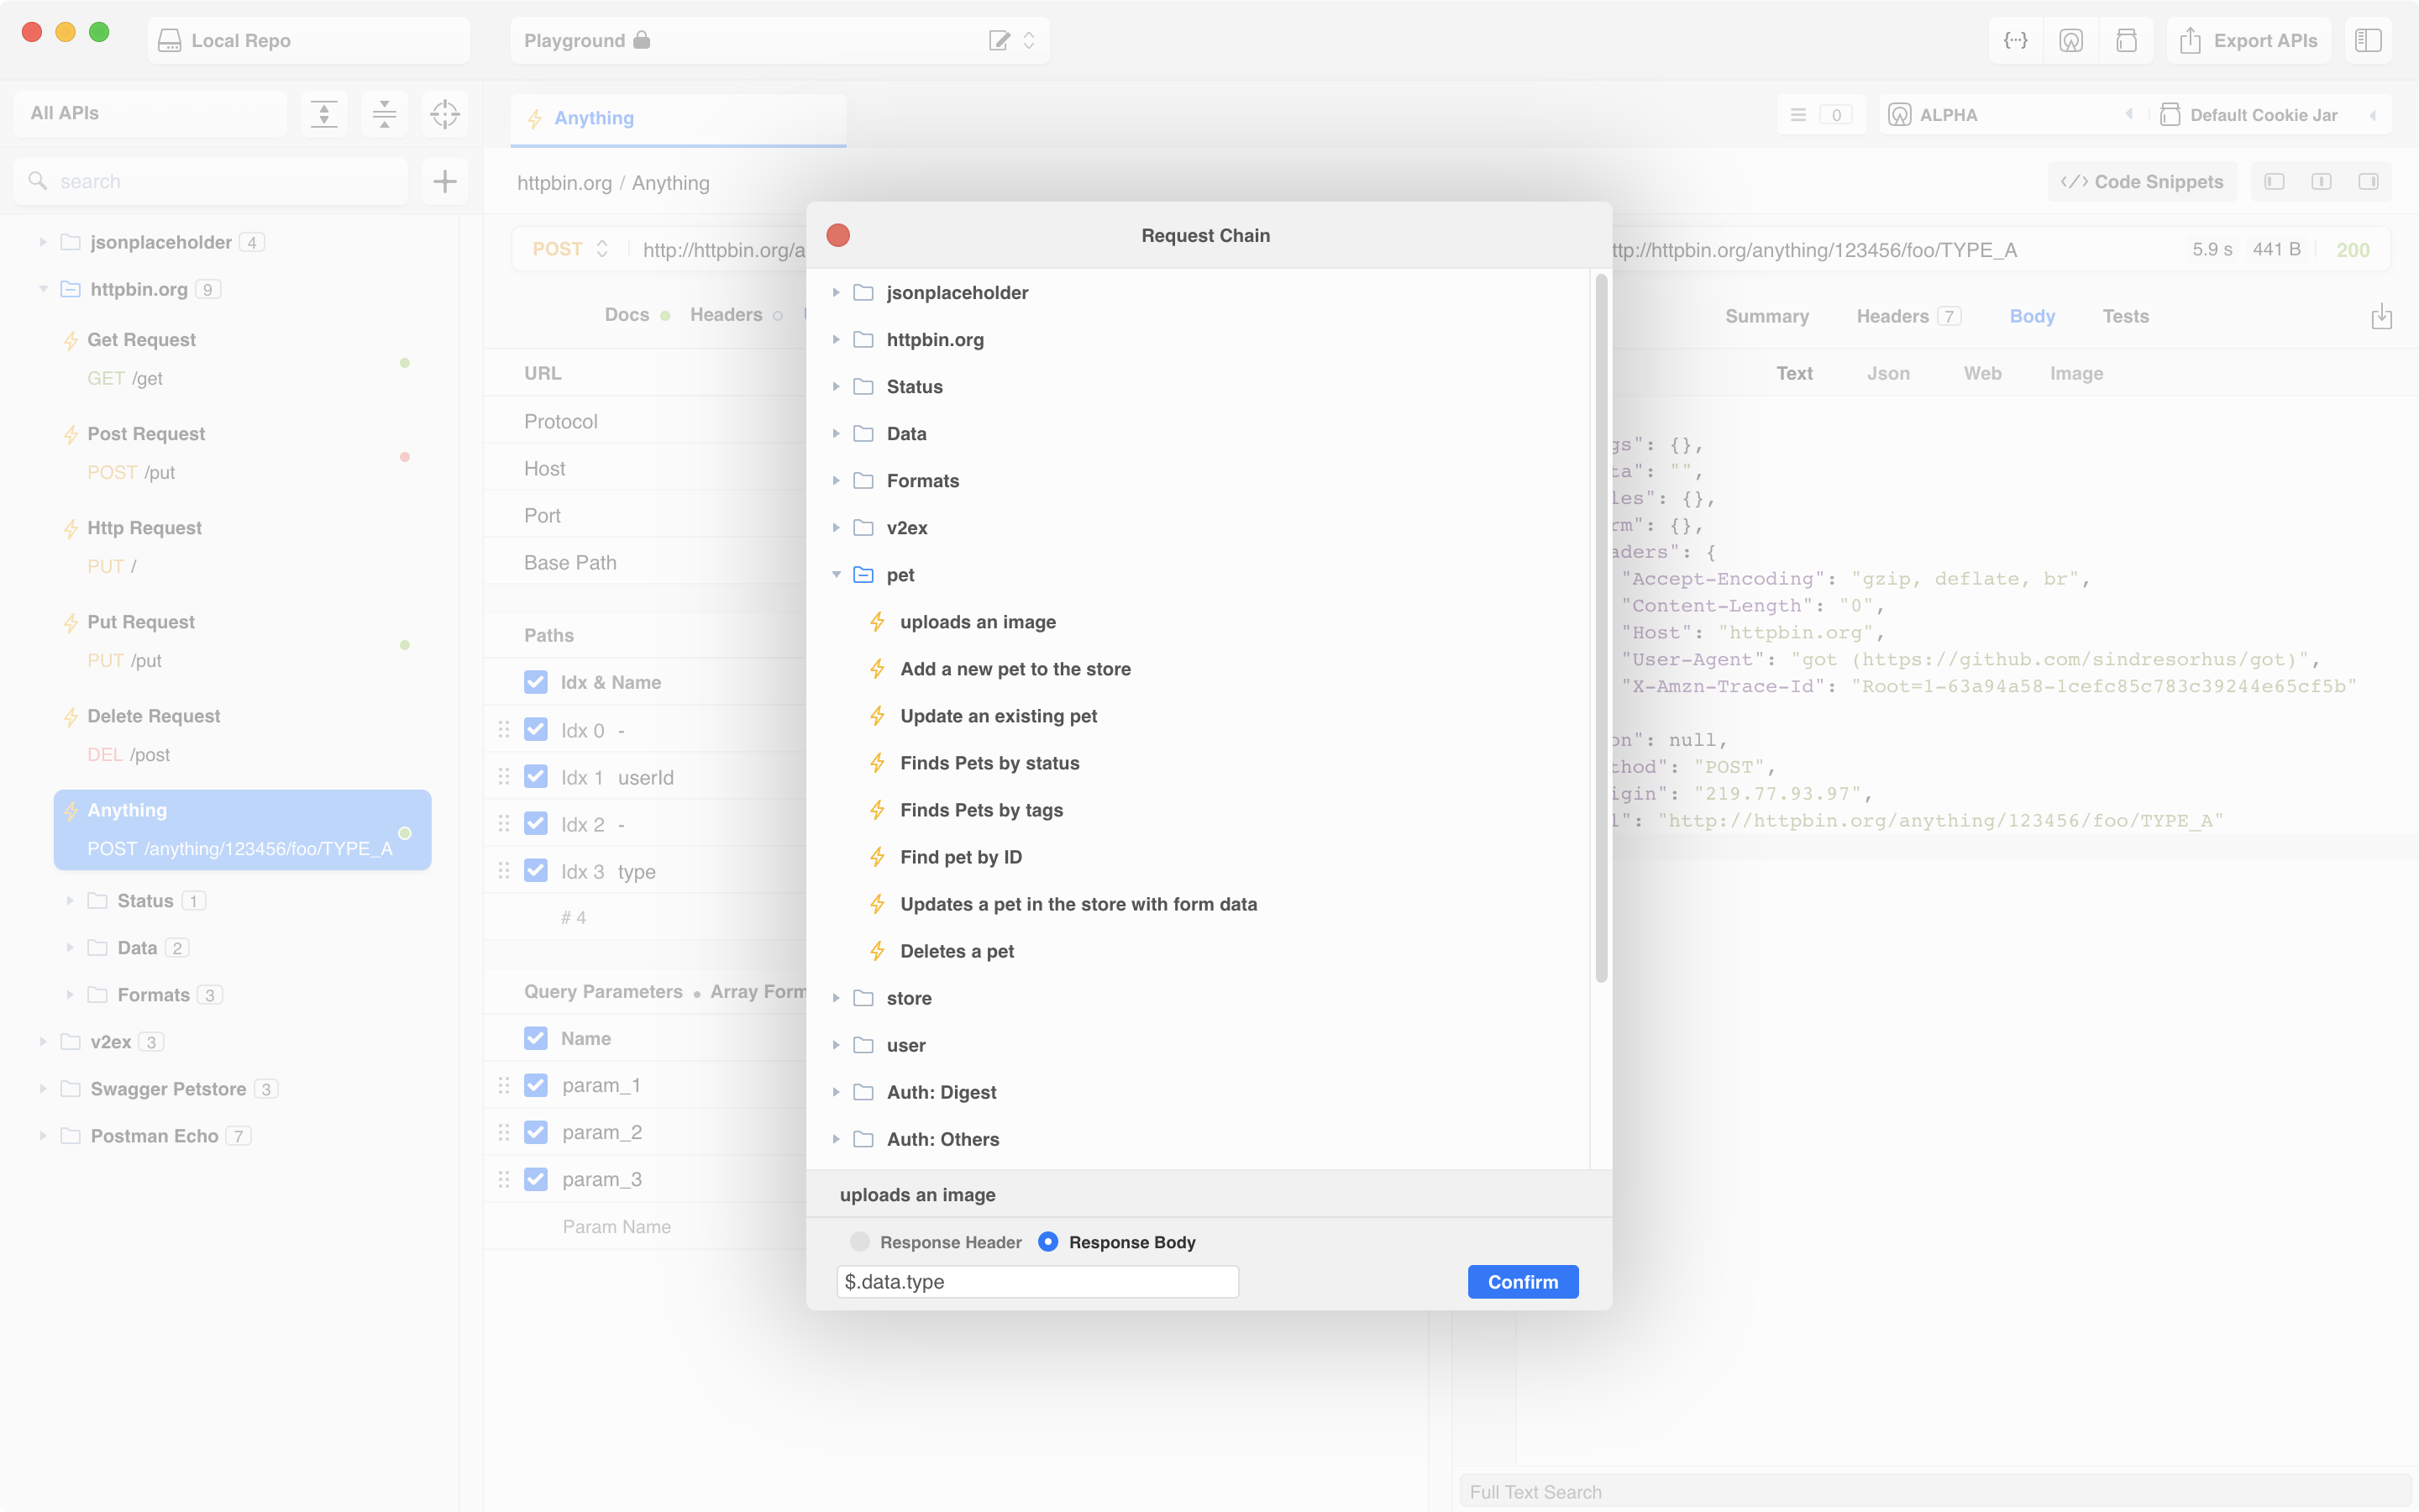This screenshot has width=2419, height=1512.
Task: Switch to the response Tests tab
Action: pos(2125,316)
